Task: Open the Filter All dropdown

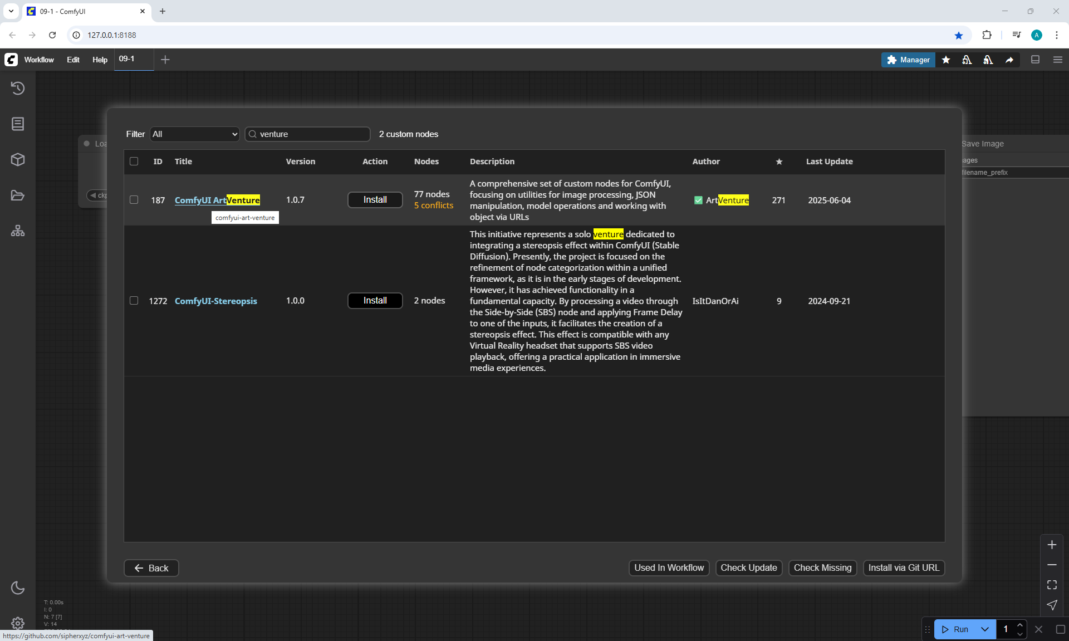Action: click(194, 134)
